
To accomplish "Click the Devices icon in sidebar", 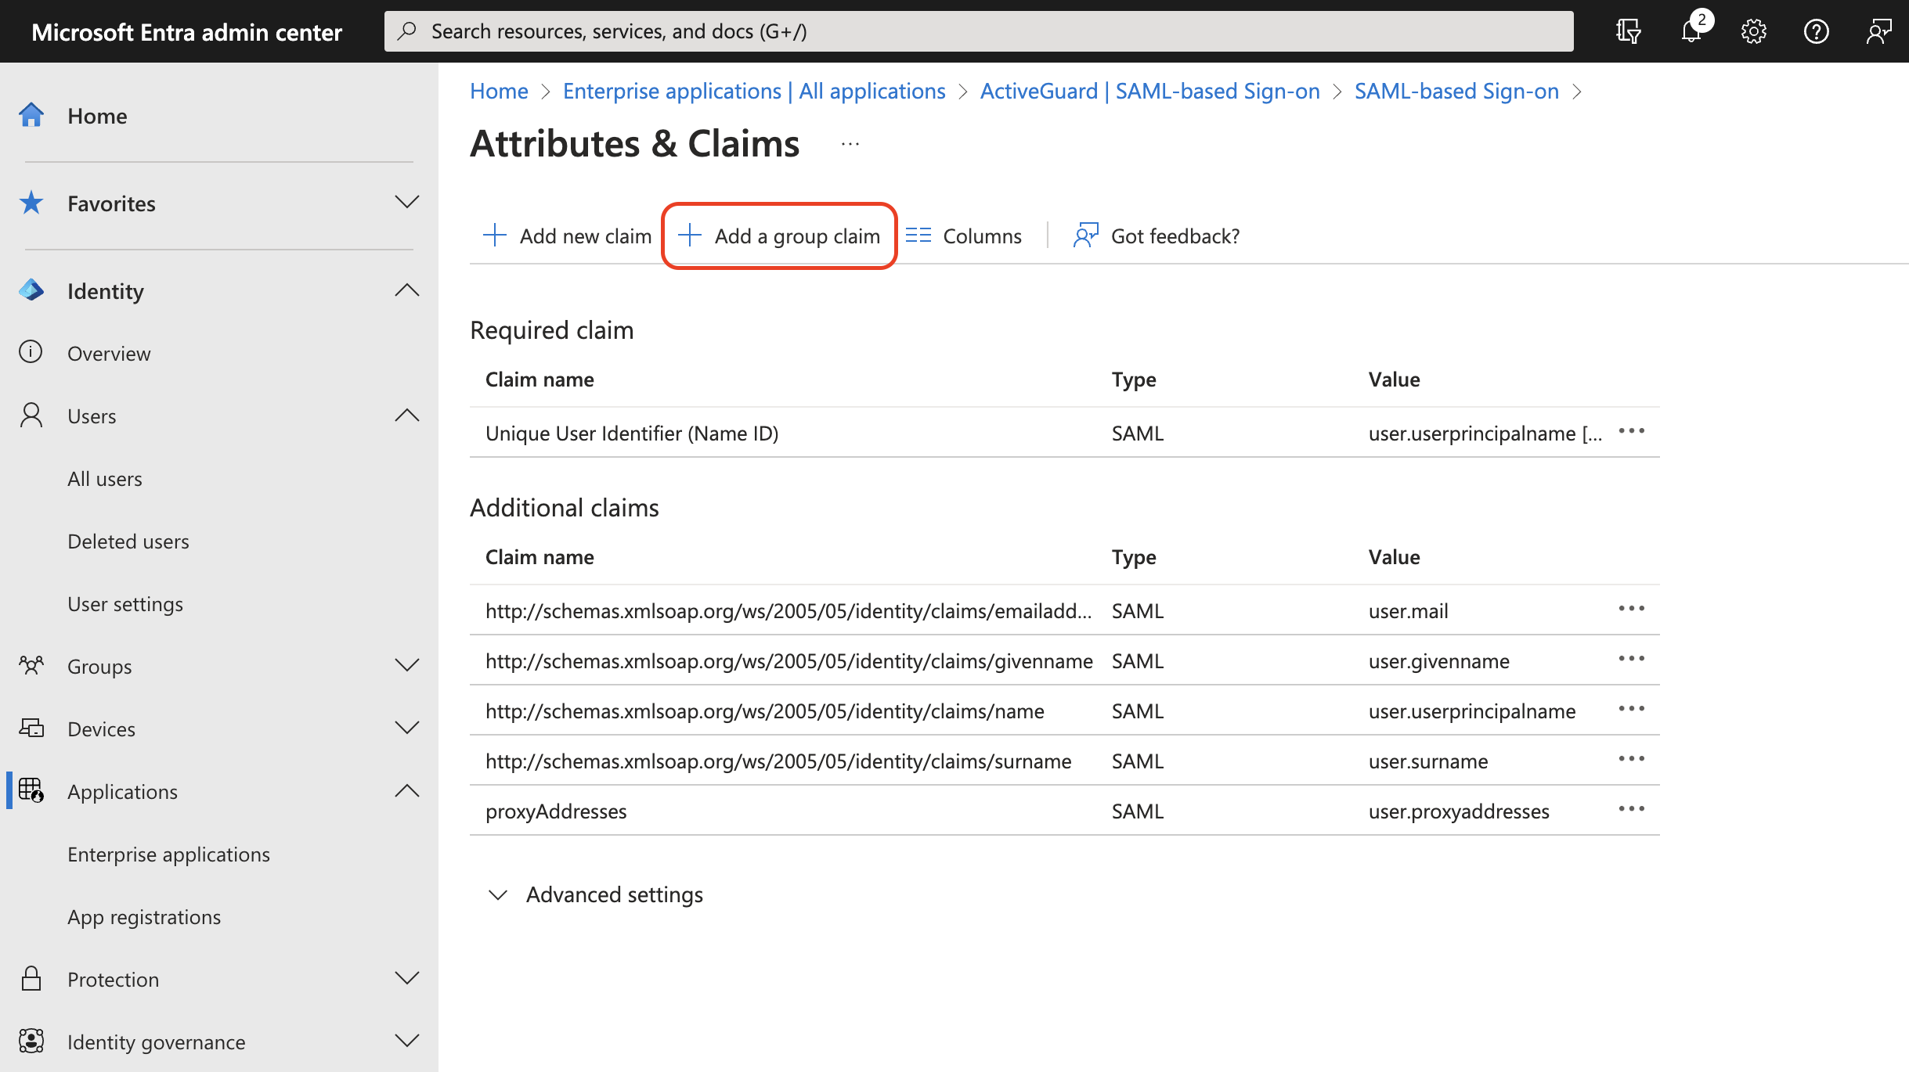I will pyautogui.click(x=31, y=728).
